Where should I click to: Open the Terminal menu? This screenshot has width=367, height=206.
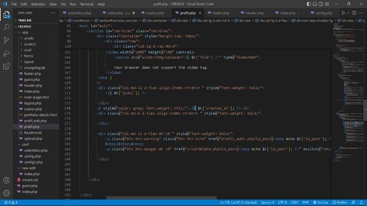[x=87, y=4]
